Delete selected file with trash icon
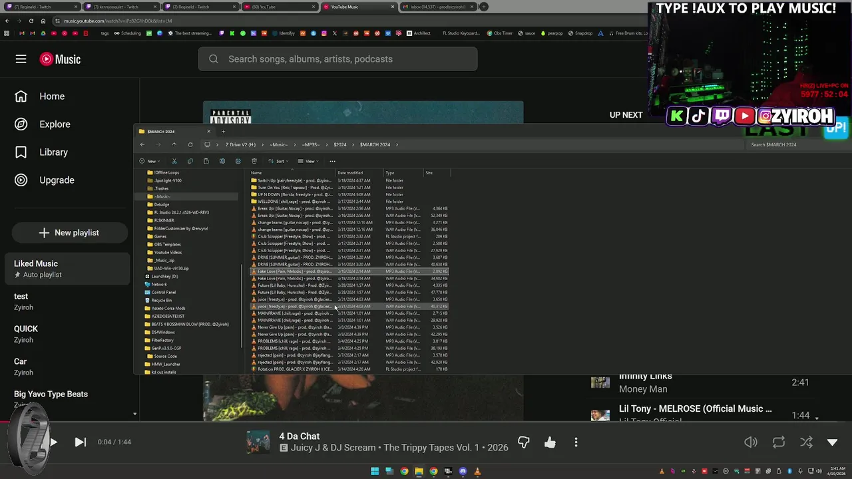The width and height of the screenshot is (852, 479). 254,161
